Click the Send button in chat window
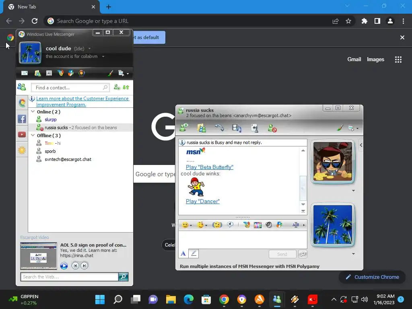 pyautogui.click(x=282, y=254)
